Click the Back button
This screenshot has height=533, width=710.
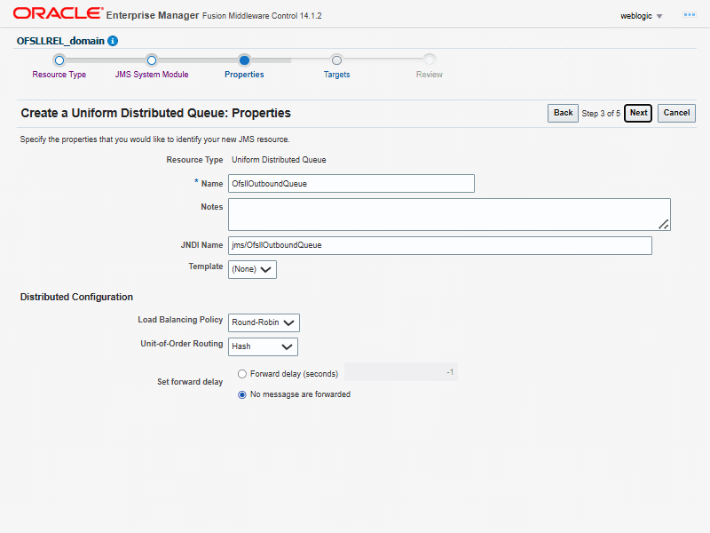[x=563, y=113]
